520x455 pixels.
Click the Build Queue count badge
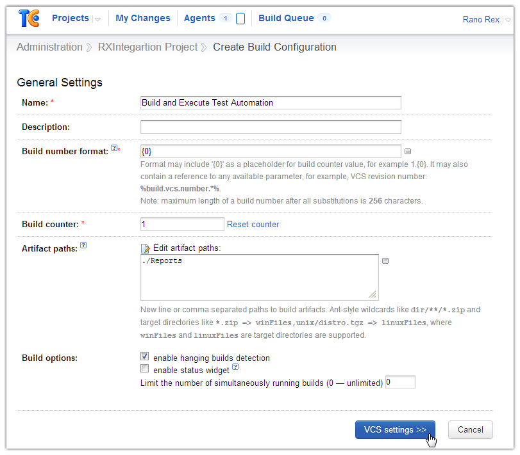point(324,18)
